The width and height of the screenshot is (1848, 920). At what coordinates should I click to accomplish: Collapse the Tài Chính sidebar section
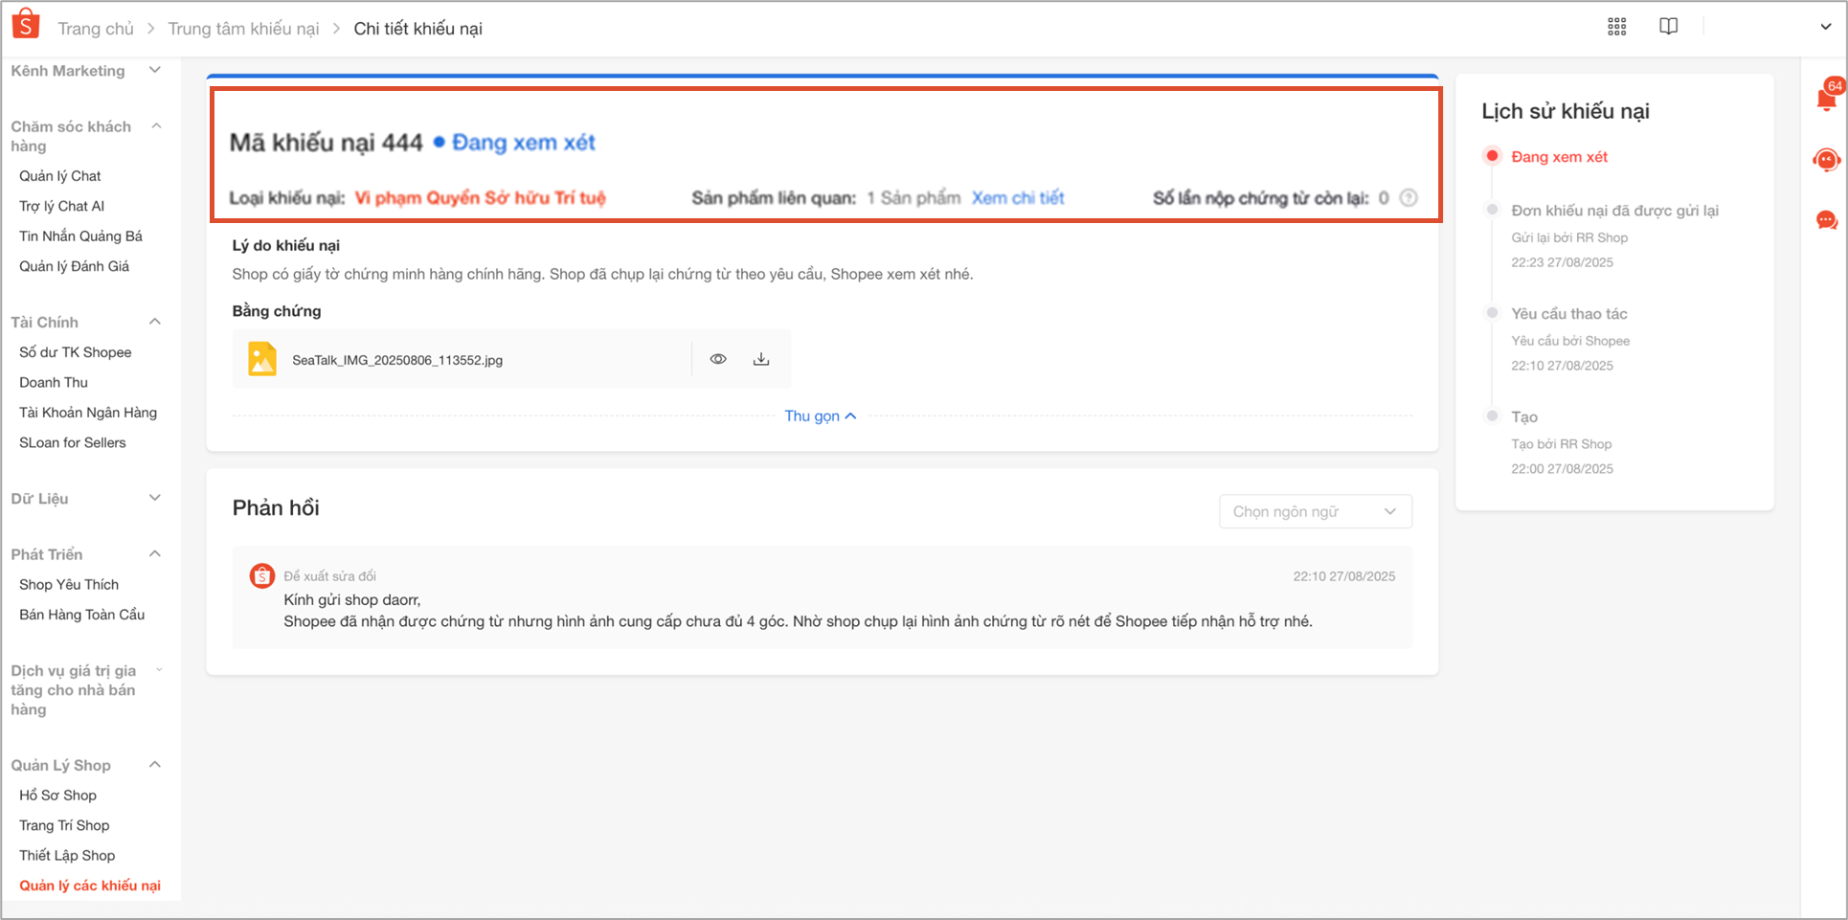click(x=154, y=322)
